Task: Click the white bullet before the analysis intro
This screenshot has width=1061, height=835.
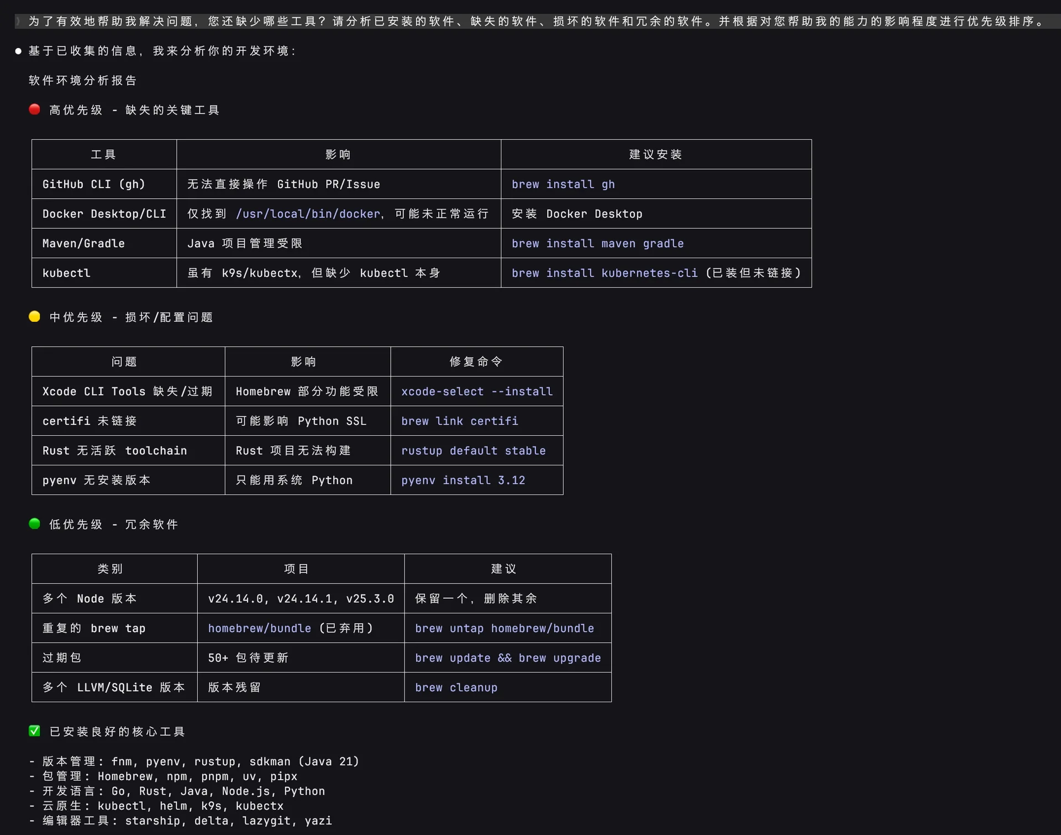Action: 18,51
